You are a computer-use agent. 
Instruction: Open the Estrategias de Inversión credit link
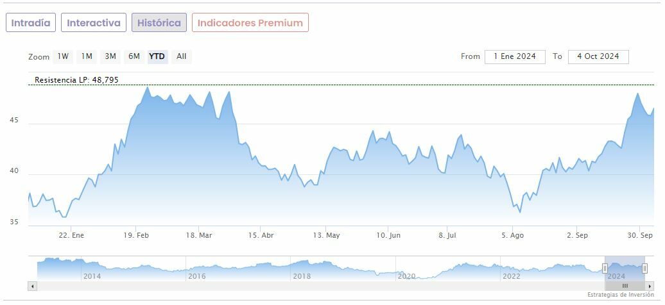(620, 295)
